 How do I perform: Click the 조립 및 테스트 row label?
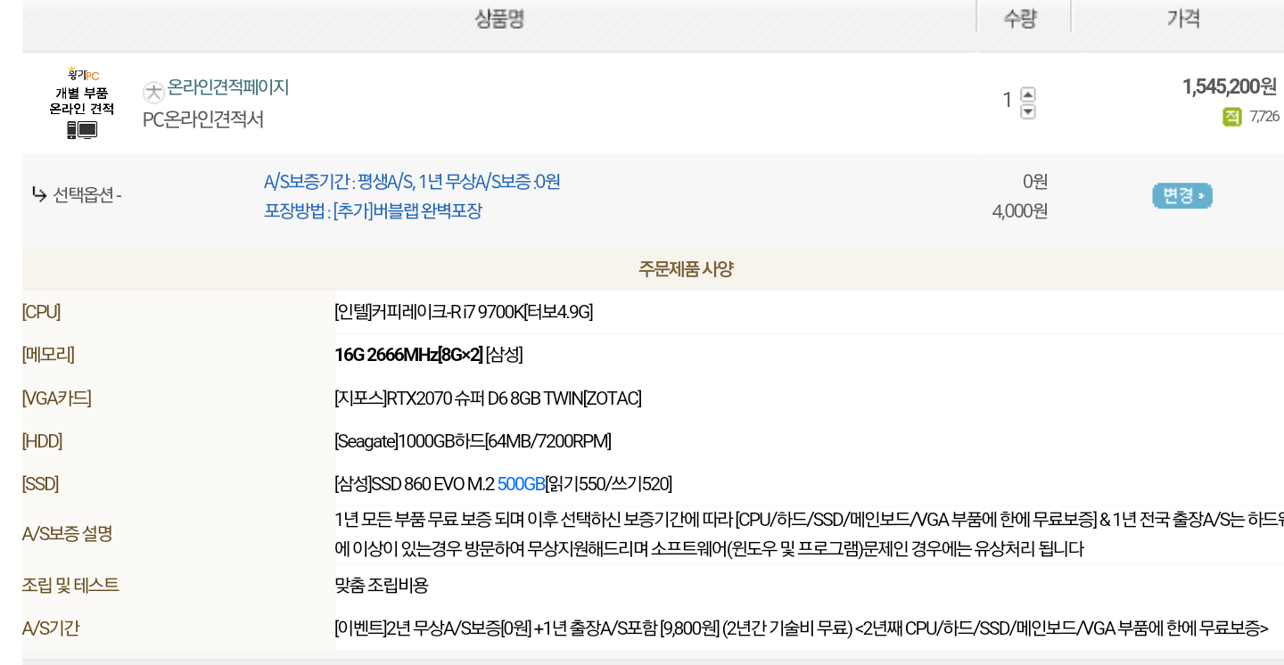pos(70,586)
